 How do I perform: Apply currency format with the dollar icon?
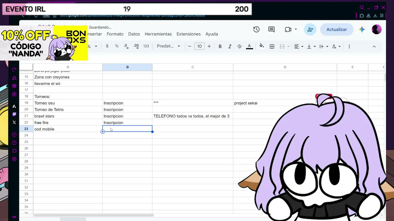107,46
